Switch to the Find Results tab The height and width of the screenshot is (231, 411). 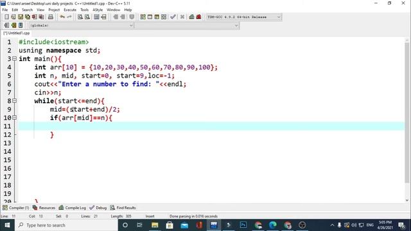pyautogui.click(x=123, y=208)
